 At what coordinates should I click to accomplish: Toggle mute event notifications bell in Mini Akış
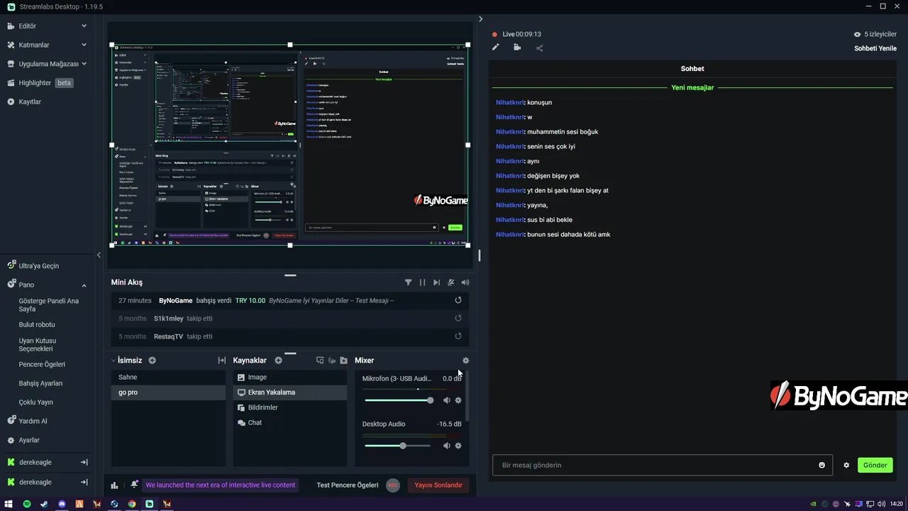pos(450,282)
